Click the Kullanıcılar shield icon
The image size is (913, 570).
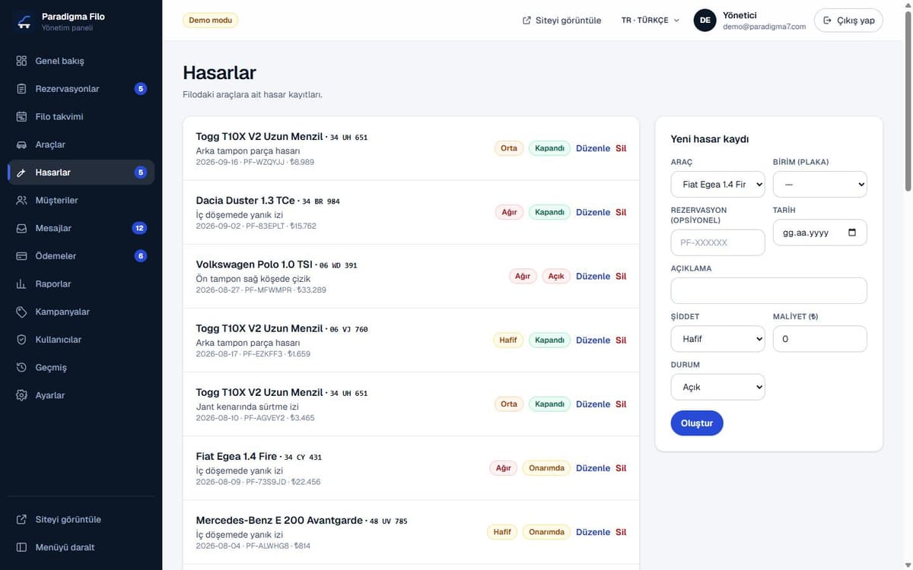[x=21, y=340]
